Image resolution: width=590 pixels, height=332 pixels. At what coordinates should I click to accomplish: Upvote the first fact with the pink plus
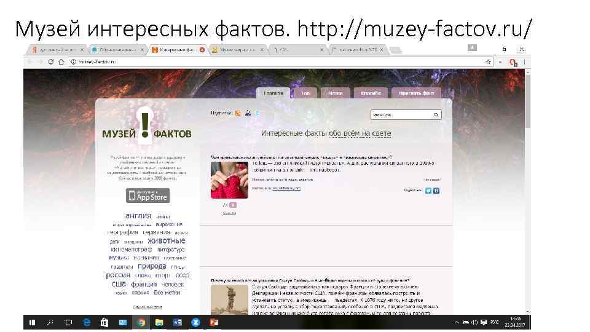pos(233,205)
